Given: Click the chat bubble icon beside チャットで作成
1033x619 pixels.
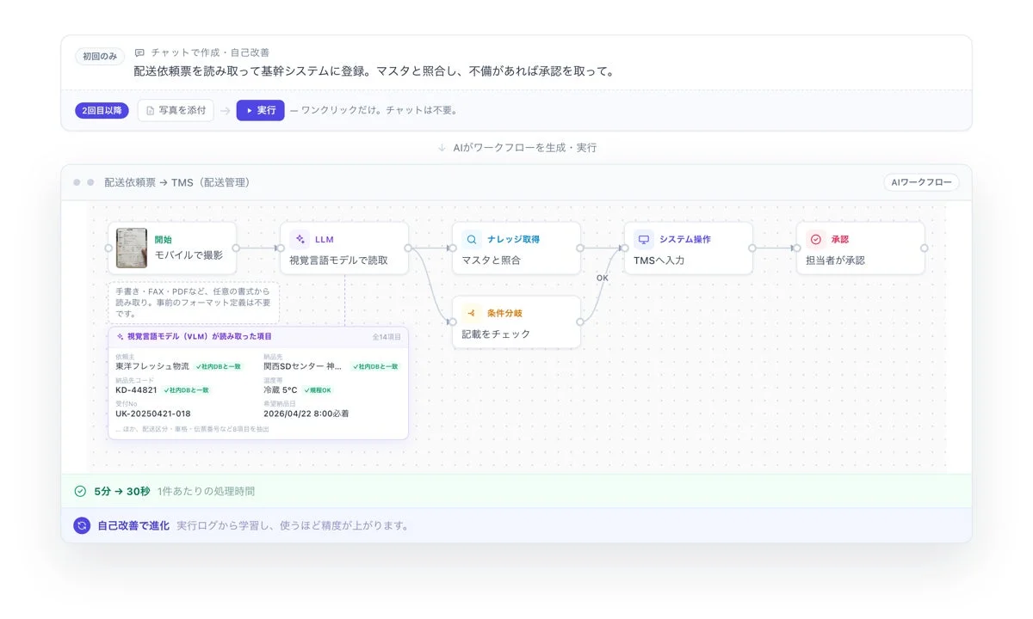Looking at the screenshot, I should [x=139, y=53].
